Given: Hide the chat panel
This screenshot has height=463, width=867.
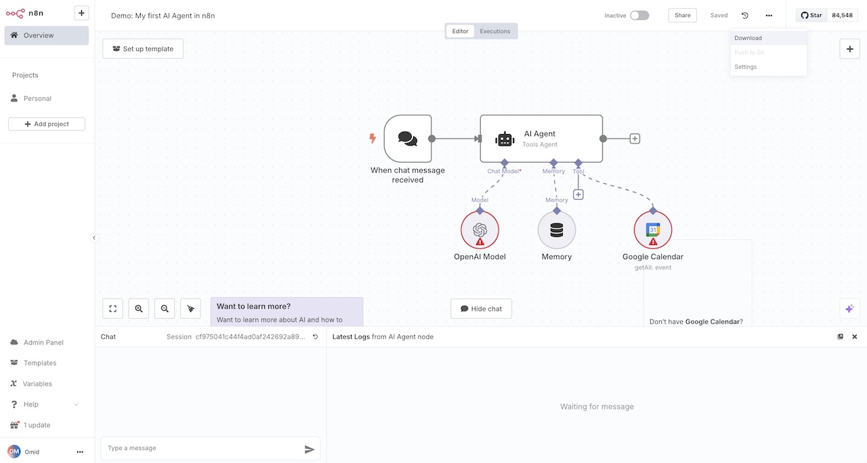Looking at the screenshot, I should (x=481, y=308).
